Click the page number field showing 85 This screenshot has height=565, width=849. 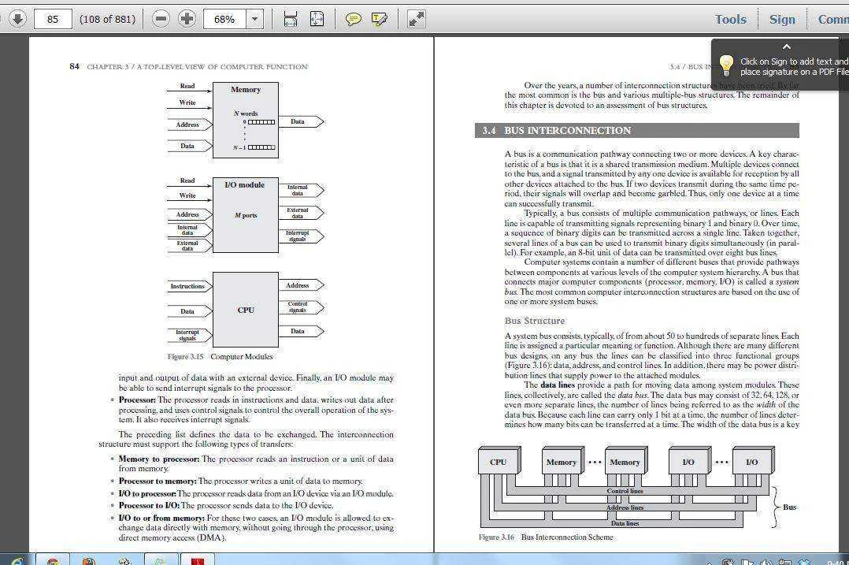click(x=53, y=20)
